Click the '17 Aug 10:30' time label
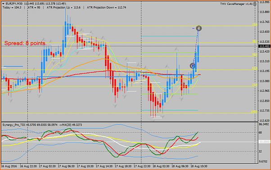 click(x=85, y=166)
